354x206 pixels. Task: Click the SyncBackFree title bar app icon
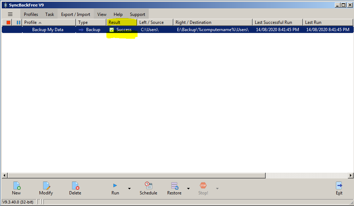[x=5, y=5]
